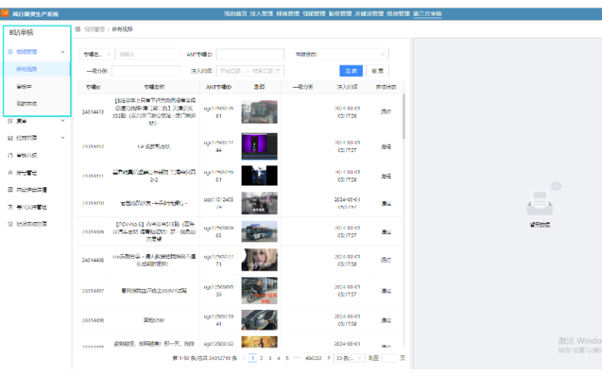602x376 pixels.
Task: Click the ANT专辑ID input field
Action: 249,54
